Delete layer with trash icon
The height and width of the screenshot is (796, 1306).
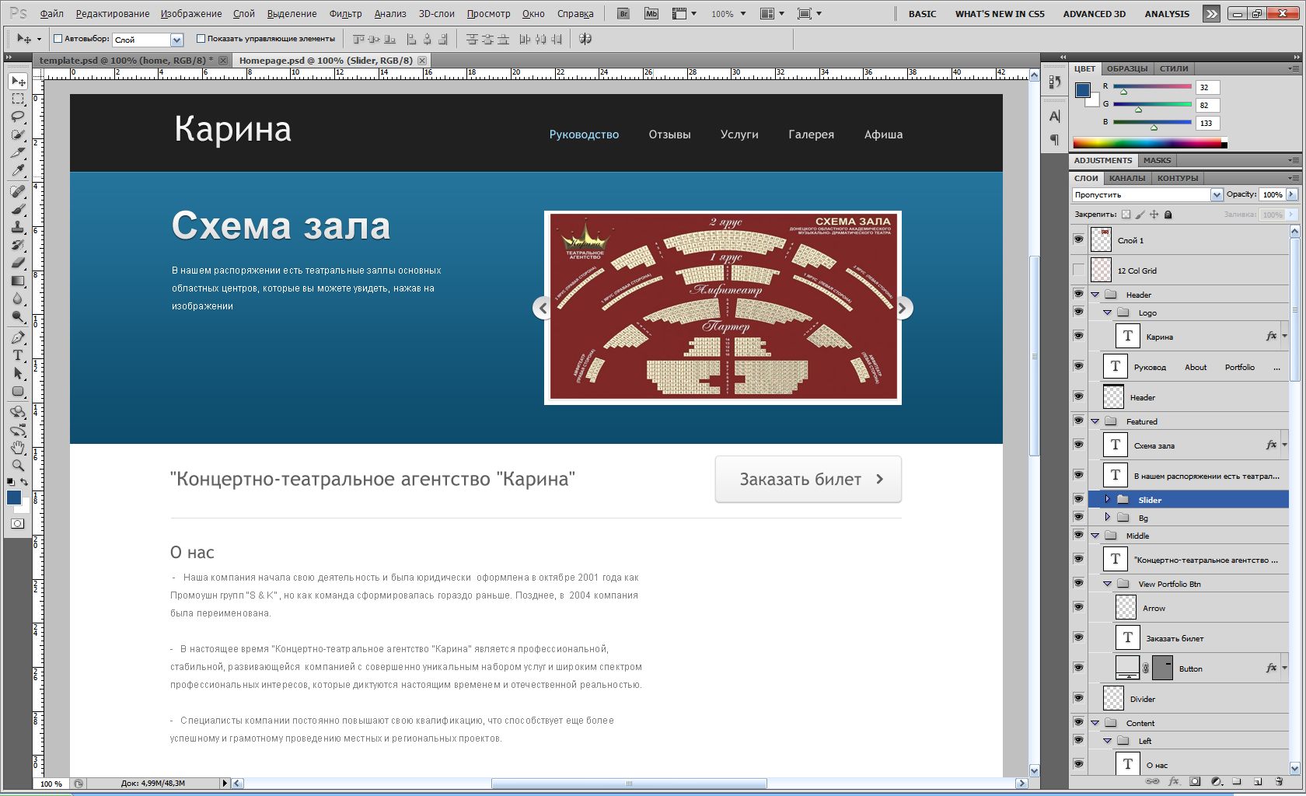tap(1279, 781)
